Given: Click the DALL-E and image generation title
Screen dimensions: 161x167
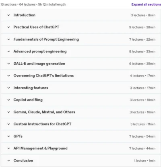Looking at the screenshot, I should pyautogui.click(x=39, y=64).
